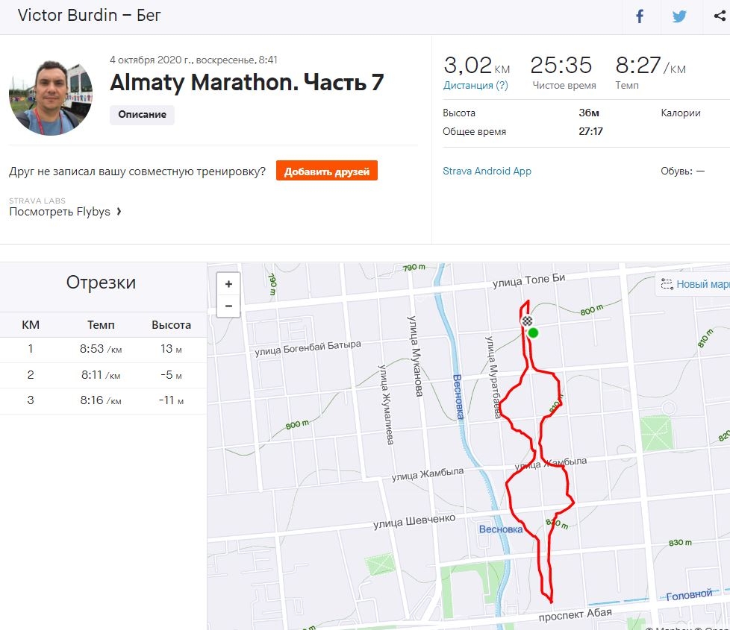Screen dimensions: 730x630
Task: Click the Темп column header in splits
Action: coord(101,325)
